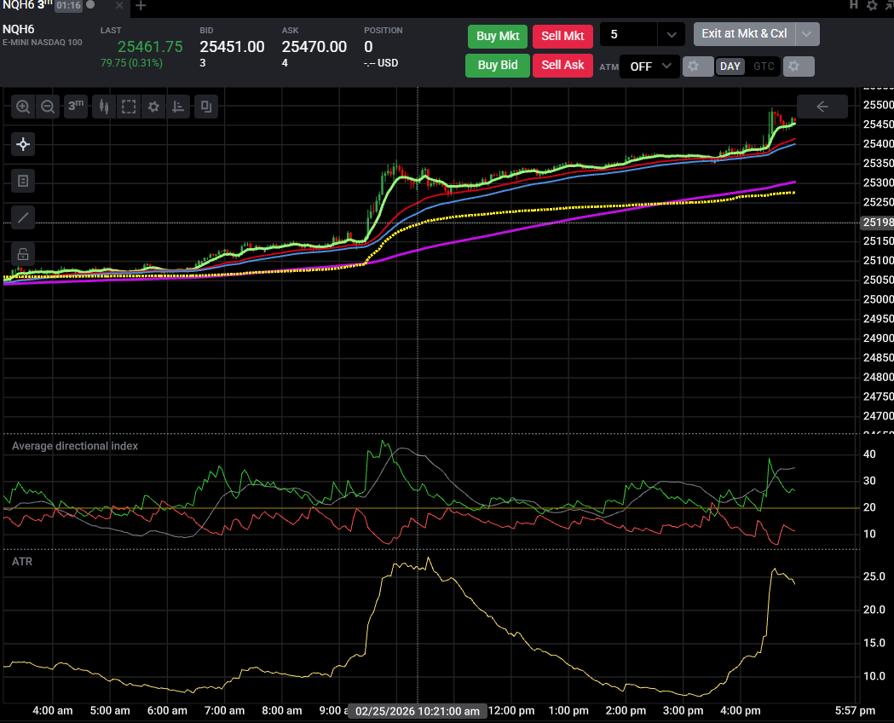Select the dashed rectangle selection tool
The height and width of the screenshot is (723, 894).
pos(129,107)
